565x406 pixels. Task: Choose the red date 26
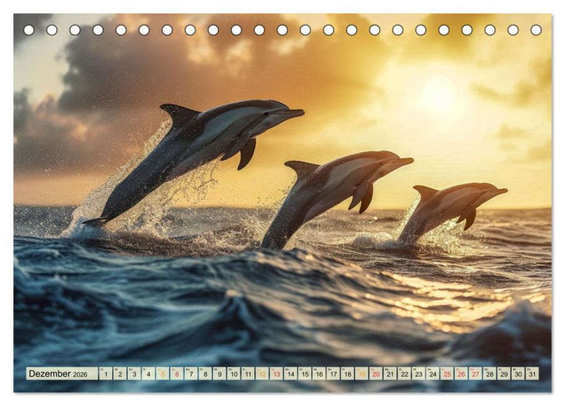click(x=461, y=374)
